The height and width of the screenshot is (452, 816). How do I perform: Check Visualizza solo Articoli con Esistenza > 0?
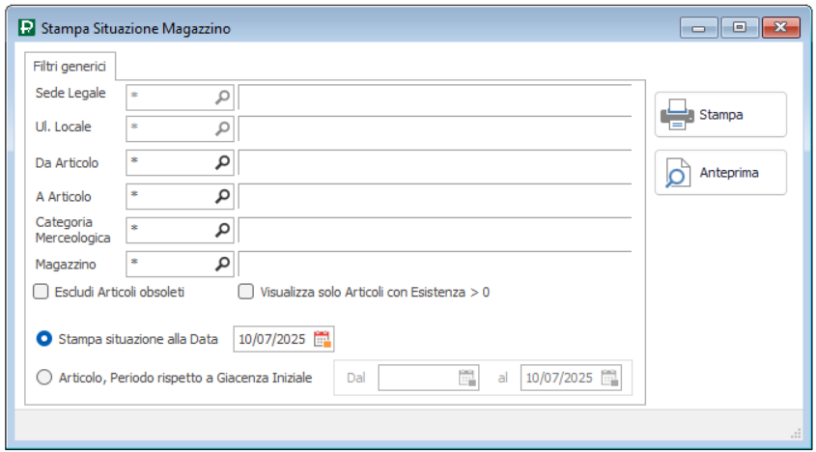point(246,292)
